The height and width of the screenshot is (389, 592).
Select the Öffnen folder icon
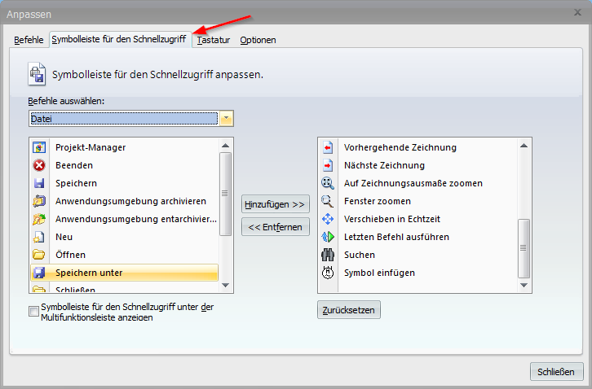[39, 255]
